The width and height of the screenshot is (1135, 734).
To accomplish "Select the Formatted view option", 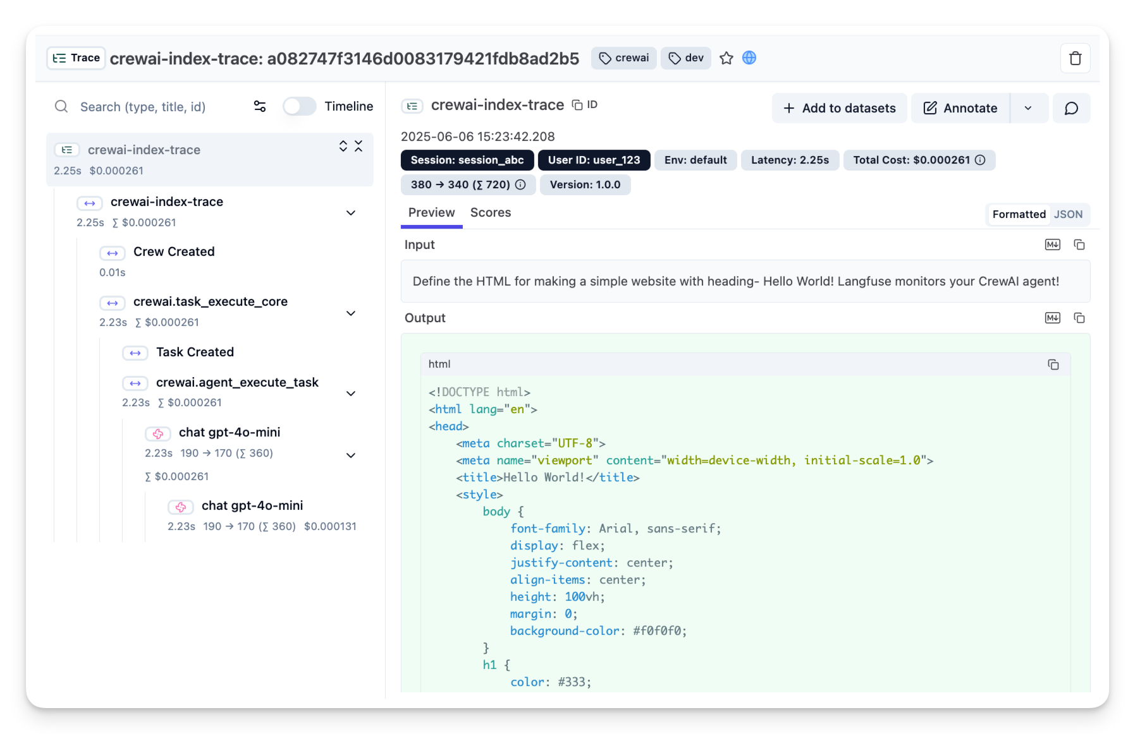I will coord(1019,214).
